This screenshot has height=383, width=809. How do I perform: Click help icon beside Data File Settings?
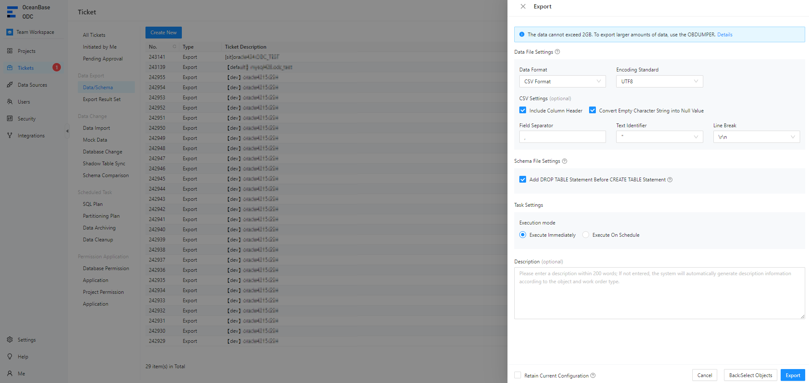(x=557, y=52)
